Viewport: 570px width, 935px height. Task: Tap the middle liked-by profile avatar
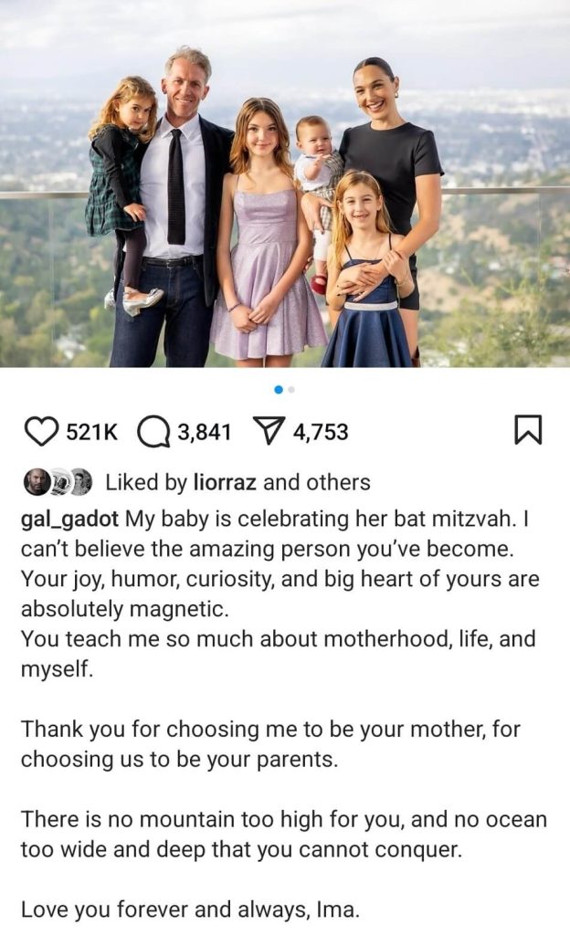coord(59,481)
